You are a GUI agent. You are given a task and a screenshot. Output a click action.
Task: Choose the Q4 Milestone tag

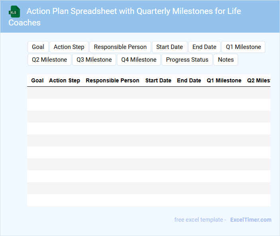[139, 60]
